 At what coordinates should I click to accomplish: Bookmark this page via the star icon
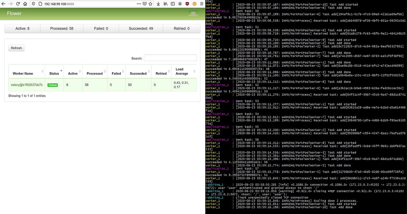(x=150, y=4)
